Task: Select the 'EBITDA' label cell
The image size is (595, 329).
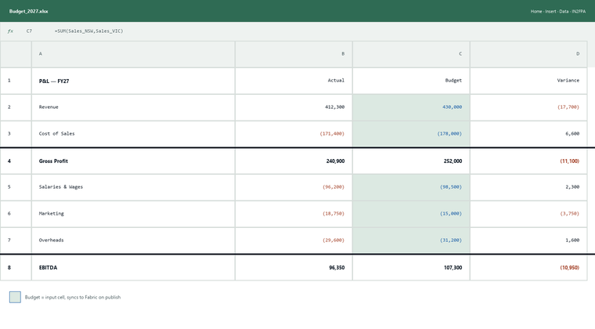Action: pyautogui.click(x=133, y=268)
